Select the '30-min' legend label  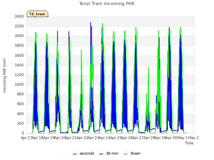112,153
